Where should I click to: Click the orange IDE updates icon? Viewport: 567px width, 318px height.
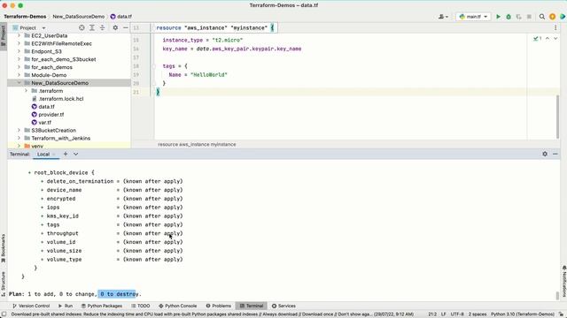(552, 17)
